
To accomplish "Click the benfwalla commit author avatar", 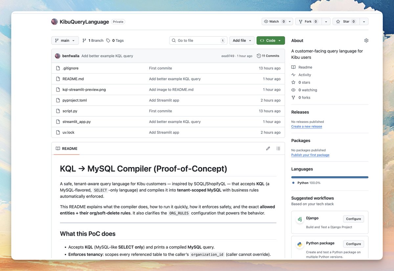I will coord(57,56).
